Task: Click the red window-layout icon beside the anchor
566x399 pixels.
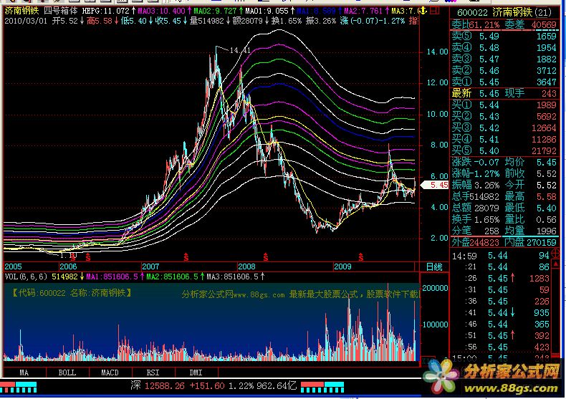Action: [x=435, y=11]
